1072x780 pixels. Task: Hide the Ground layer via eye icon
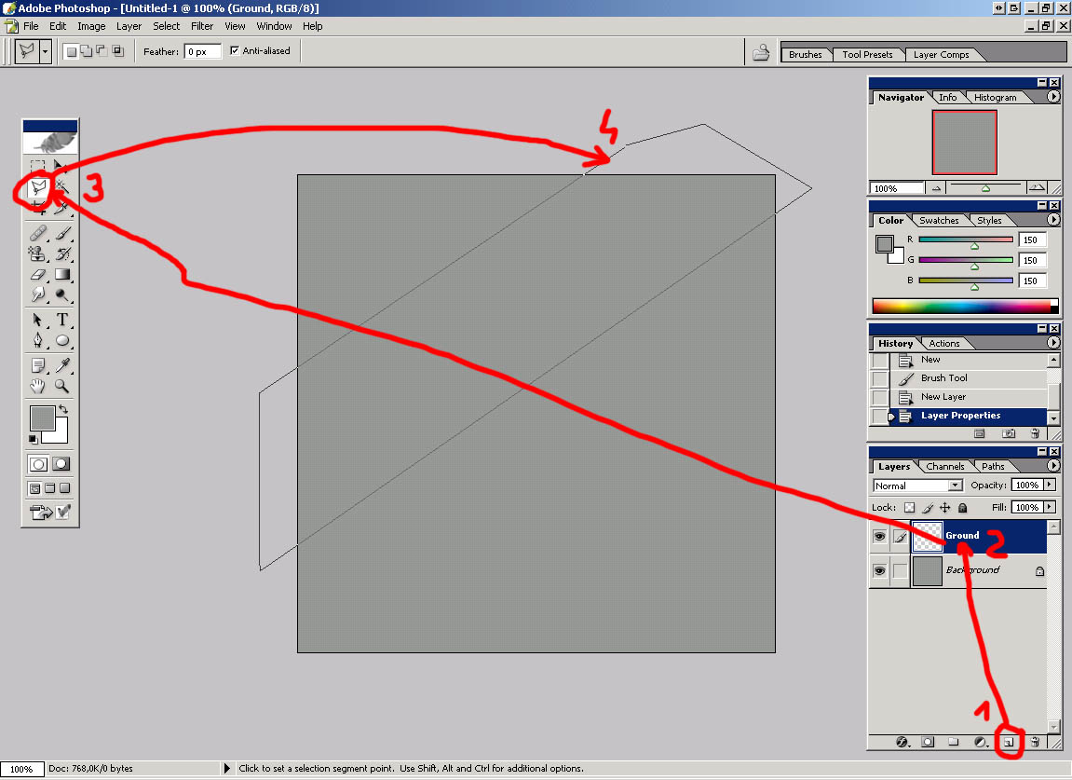click(879, 537)
